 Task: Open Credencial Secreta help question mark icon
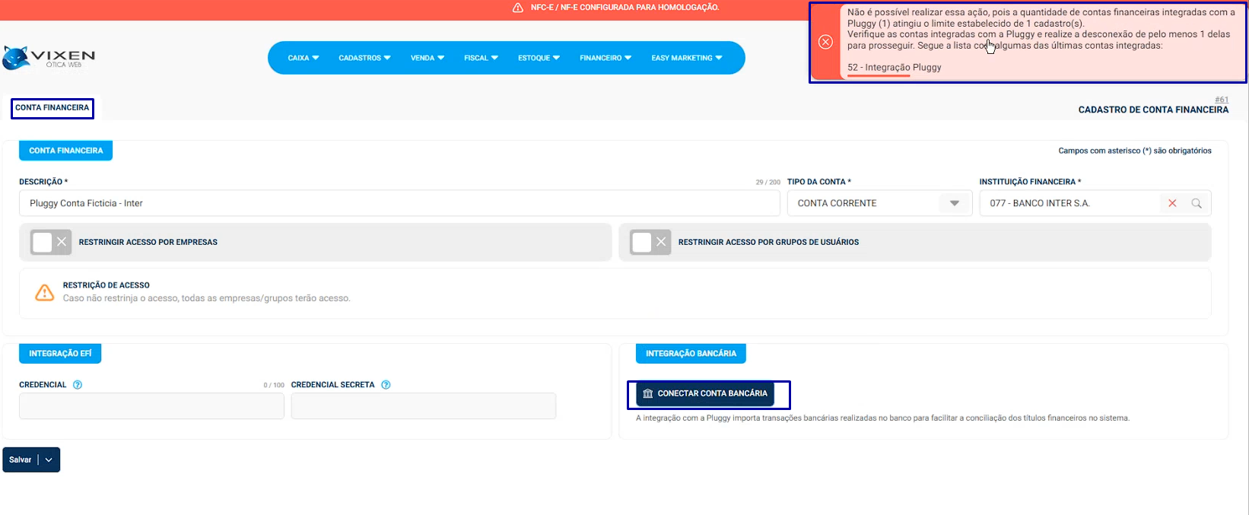tap(386, 385)
